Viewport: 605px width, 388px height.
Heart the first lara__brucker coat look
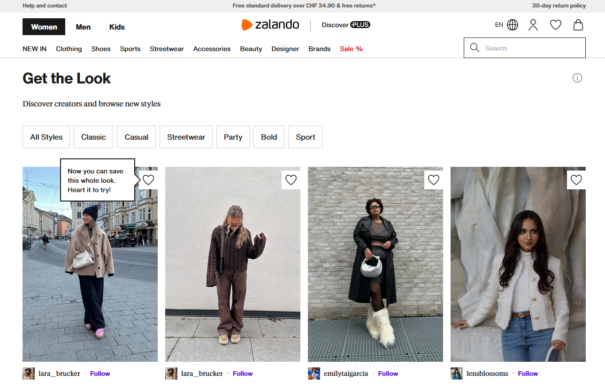[148, 180]
